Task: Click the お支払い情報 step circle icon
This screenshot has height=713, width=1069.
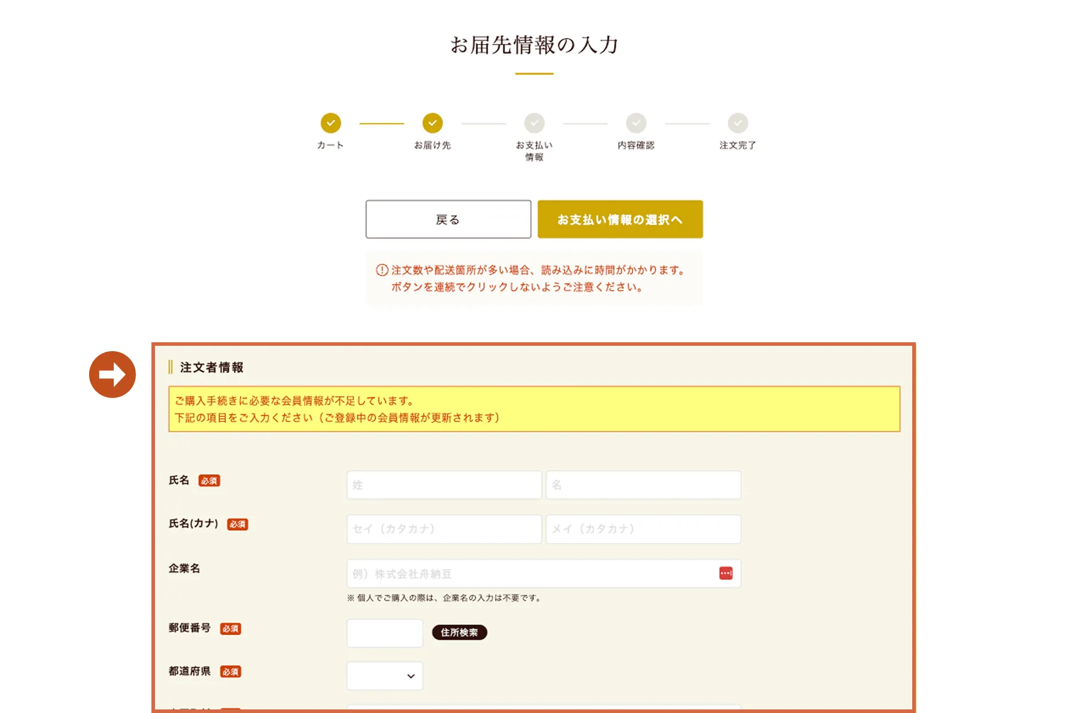Action: tap(534, 123)
